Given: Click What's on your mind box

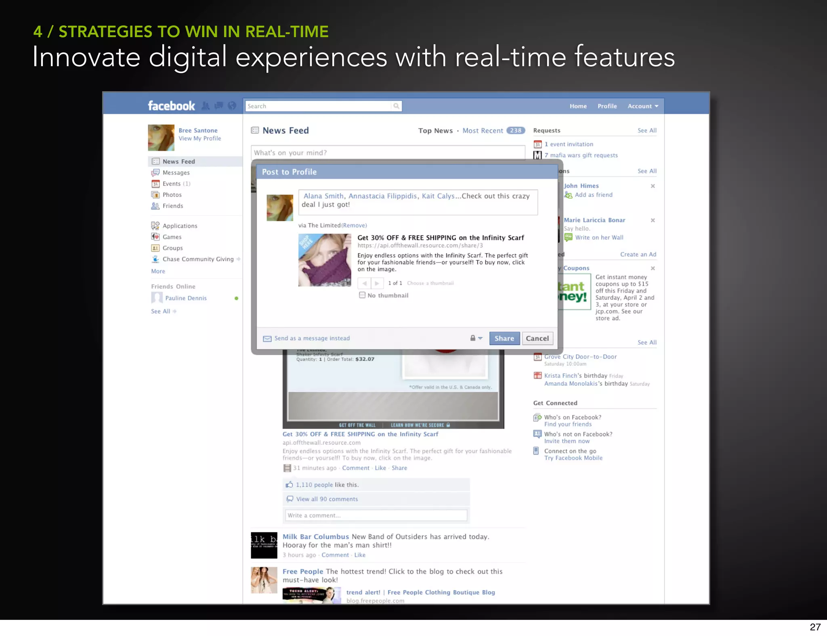Looking at the screenshot, I should click(x=388, y=153).
